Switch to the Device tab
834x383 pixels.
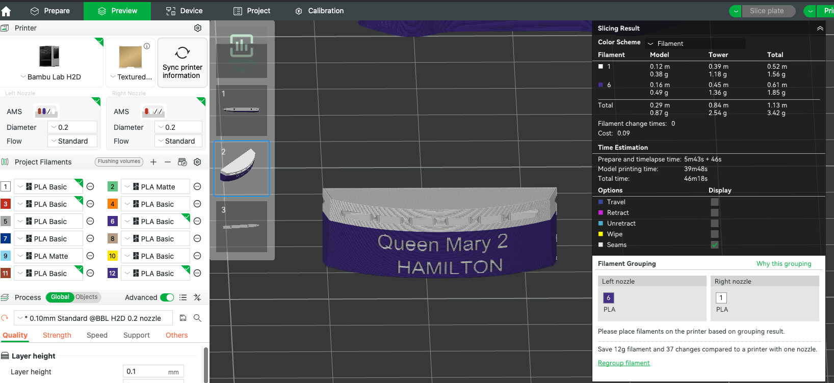[185, 11]
